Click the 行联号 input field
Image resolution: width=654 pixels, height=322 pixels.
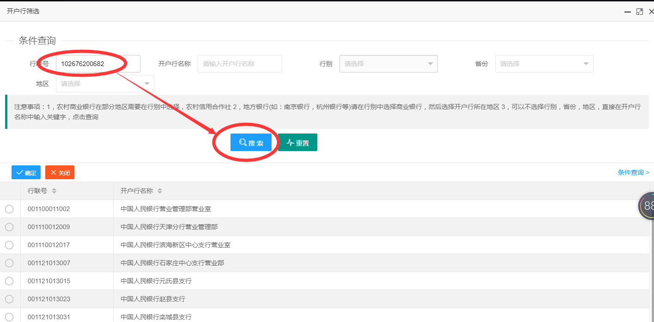pos(97,64)
